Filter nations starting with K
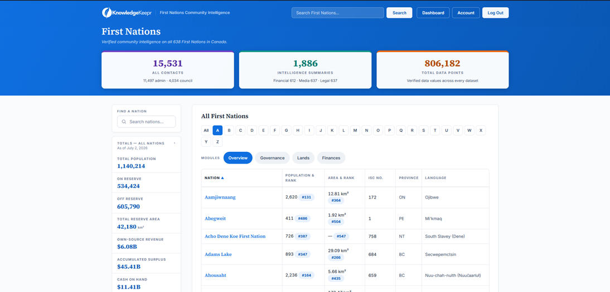This screenshot has height=292, width=610. [332, 131]
